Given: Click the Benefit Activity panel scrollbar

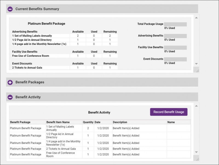Looking at the screenshot, I should pyautogui.click(x=196, y=129).
